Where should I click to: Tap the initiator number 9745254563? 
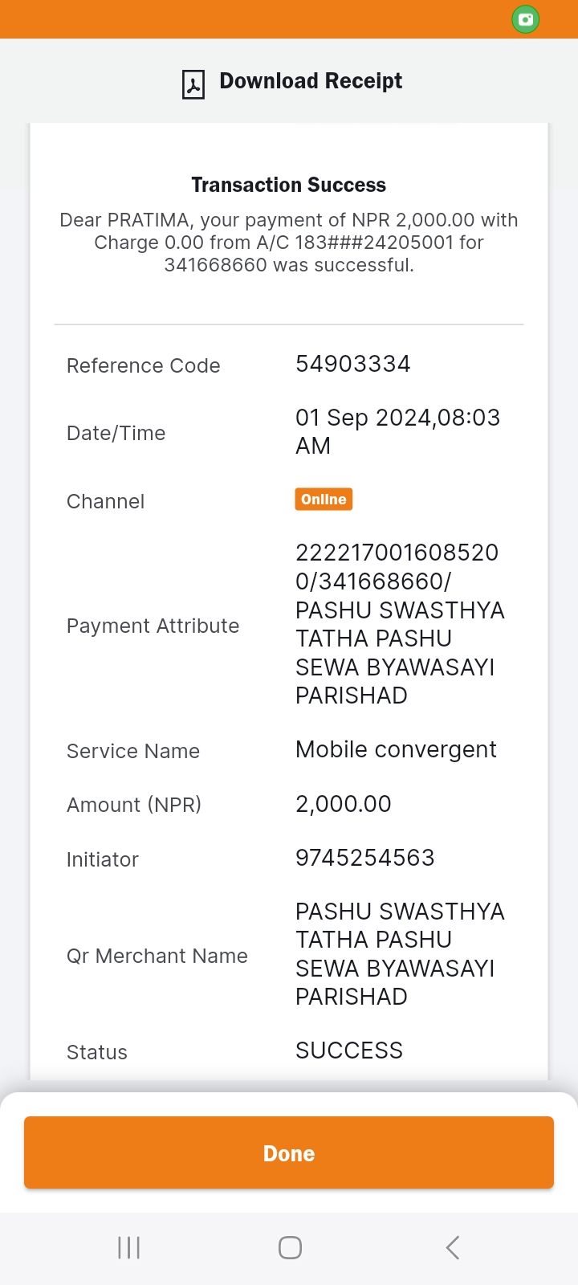point(365,858)
